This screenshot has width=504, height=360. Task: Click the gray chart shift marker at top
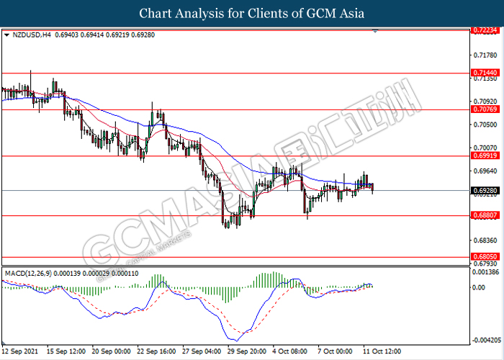pyautogui.click(x=375, y=31)
